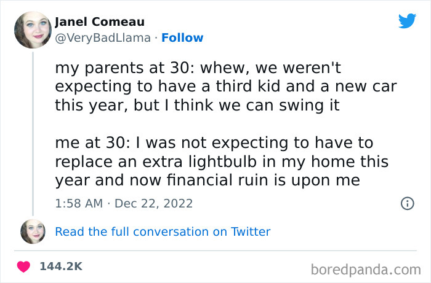Screen dimensions: 431x283
Task: Click the Twitter bird logo
Action: 407,21
